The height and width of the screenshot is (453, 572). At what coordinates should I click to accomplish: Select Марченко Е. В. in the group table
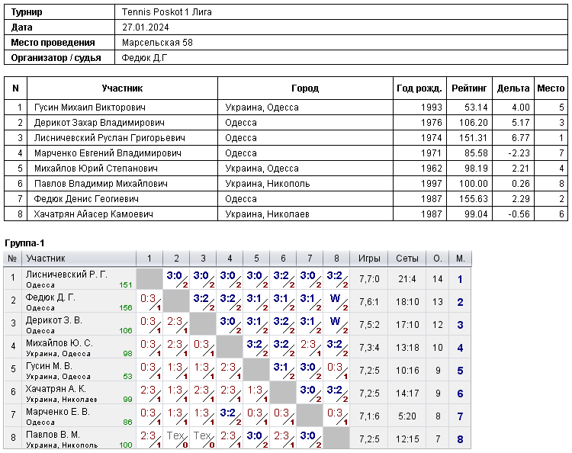point(58,412)
